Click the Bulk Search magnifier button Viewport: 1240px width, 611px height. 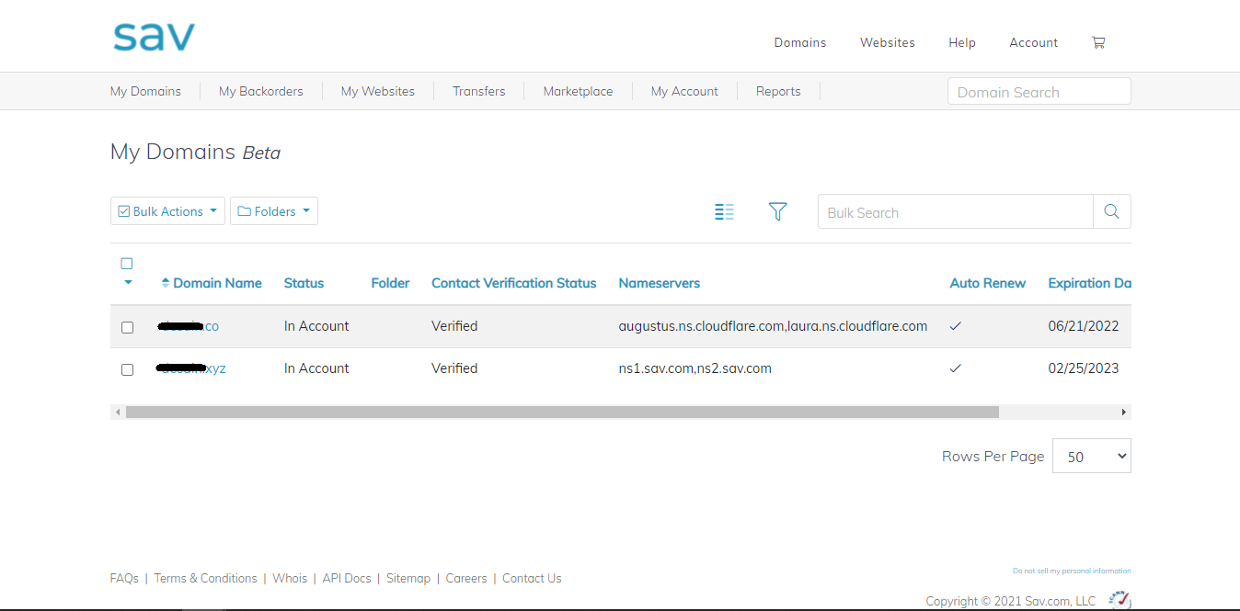pyautogui.click(x=1111, y=211)
